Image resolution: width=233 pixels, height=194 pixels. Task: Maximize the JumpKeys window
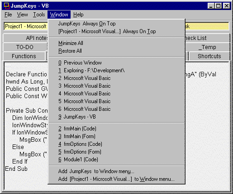[x=218, y=6]
